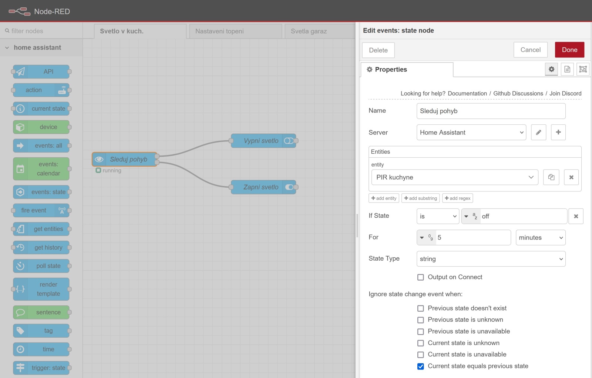592x378 pixels.
Task: Check Previous state is unavailable
Action: coord(420,331)
